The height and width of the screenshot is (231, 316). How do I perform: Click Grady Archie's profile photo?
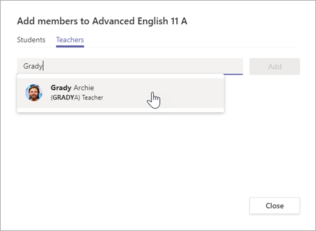click(x=34, y=93)
